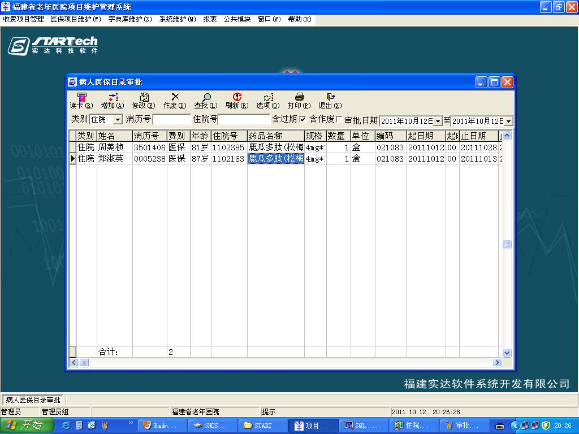The width and height of the screenshot is (579, 434).
Task: Switch to GHOS... taskbar button
Action: (213, 426)
